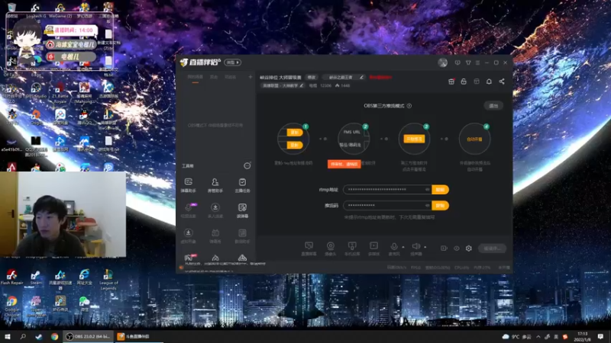This screenshot has height=343, width=611.
Task: Add phone screen casting source
Action: point(352,248)
